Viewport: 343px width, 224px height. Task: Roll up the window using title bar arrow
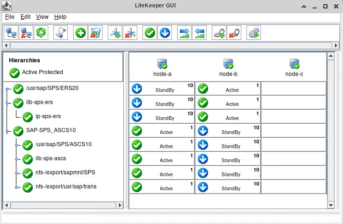(x=304, y=7)
